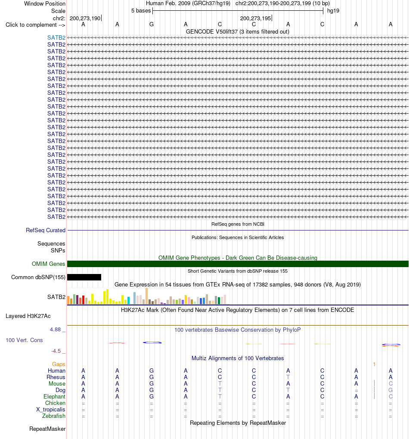Click the gray T in the Mouse alignment row
The width and height of the screenshot is (409, 439).
[220, 383]
